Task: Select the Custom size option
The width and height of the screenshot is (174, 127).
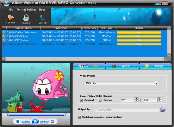Action: 100,100
